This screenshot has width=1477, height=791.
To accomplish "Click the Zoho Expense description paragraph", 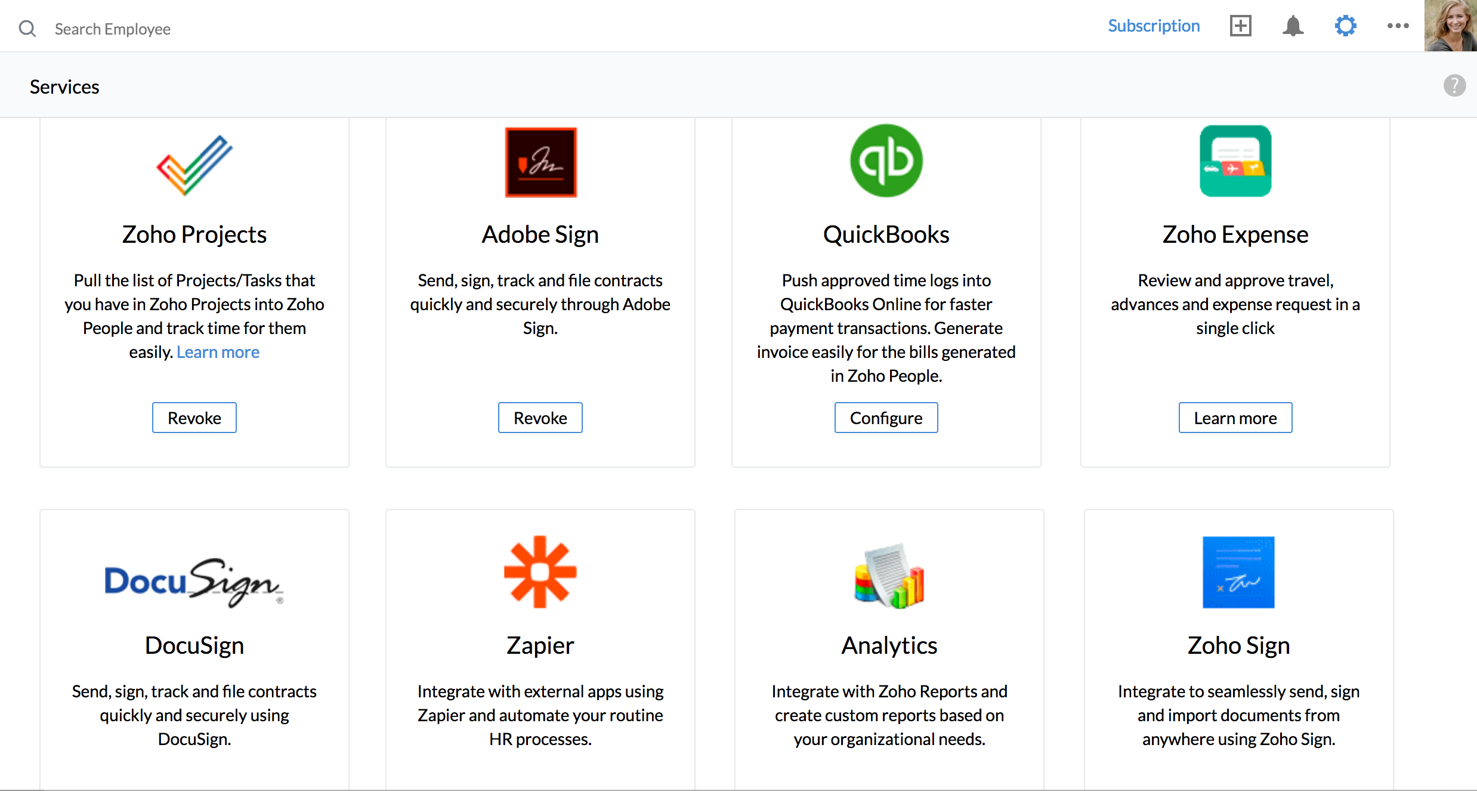I will point(1235,304).
